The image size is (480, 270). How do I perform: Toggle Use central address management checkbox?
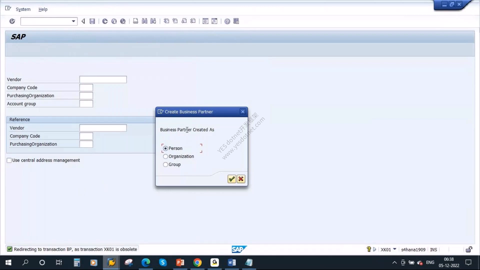click(x=9, y=160)
